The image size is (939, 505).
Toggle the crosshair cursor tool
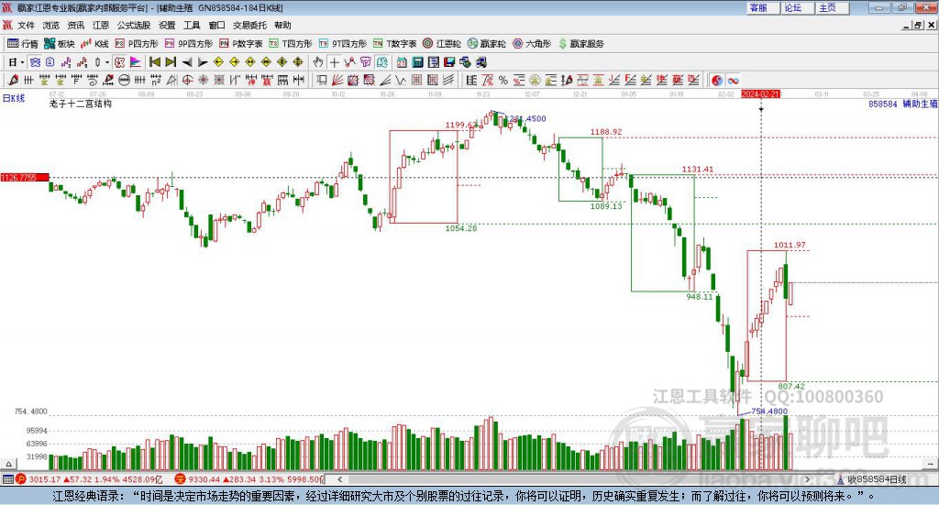point(334,62)
